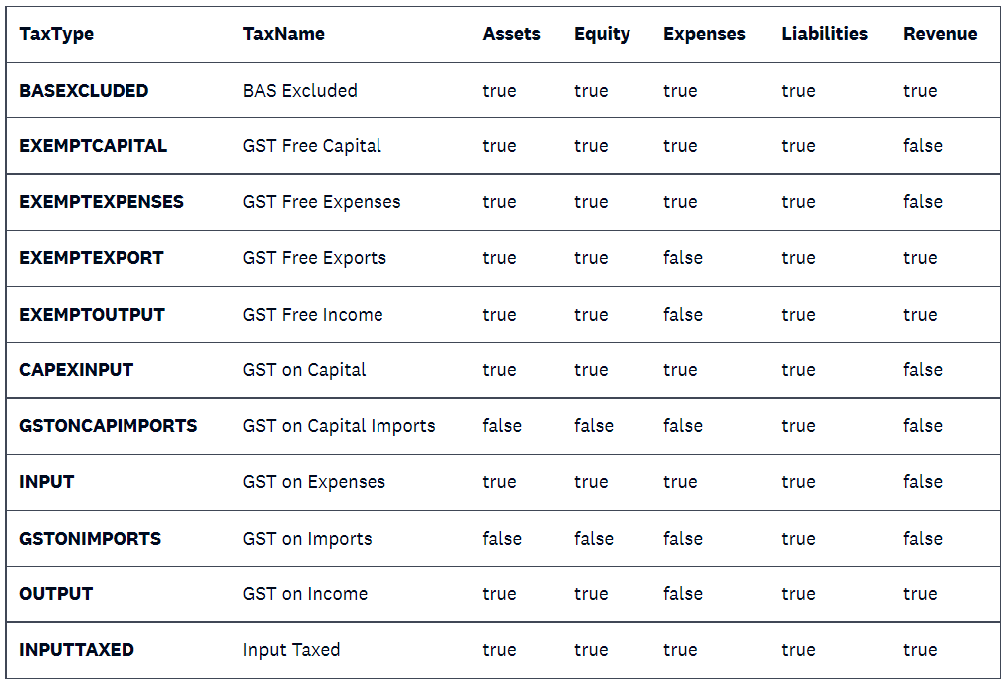
Task: Click the GST on Capital Imports name
Action: click(339, 426)
